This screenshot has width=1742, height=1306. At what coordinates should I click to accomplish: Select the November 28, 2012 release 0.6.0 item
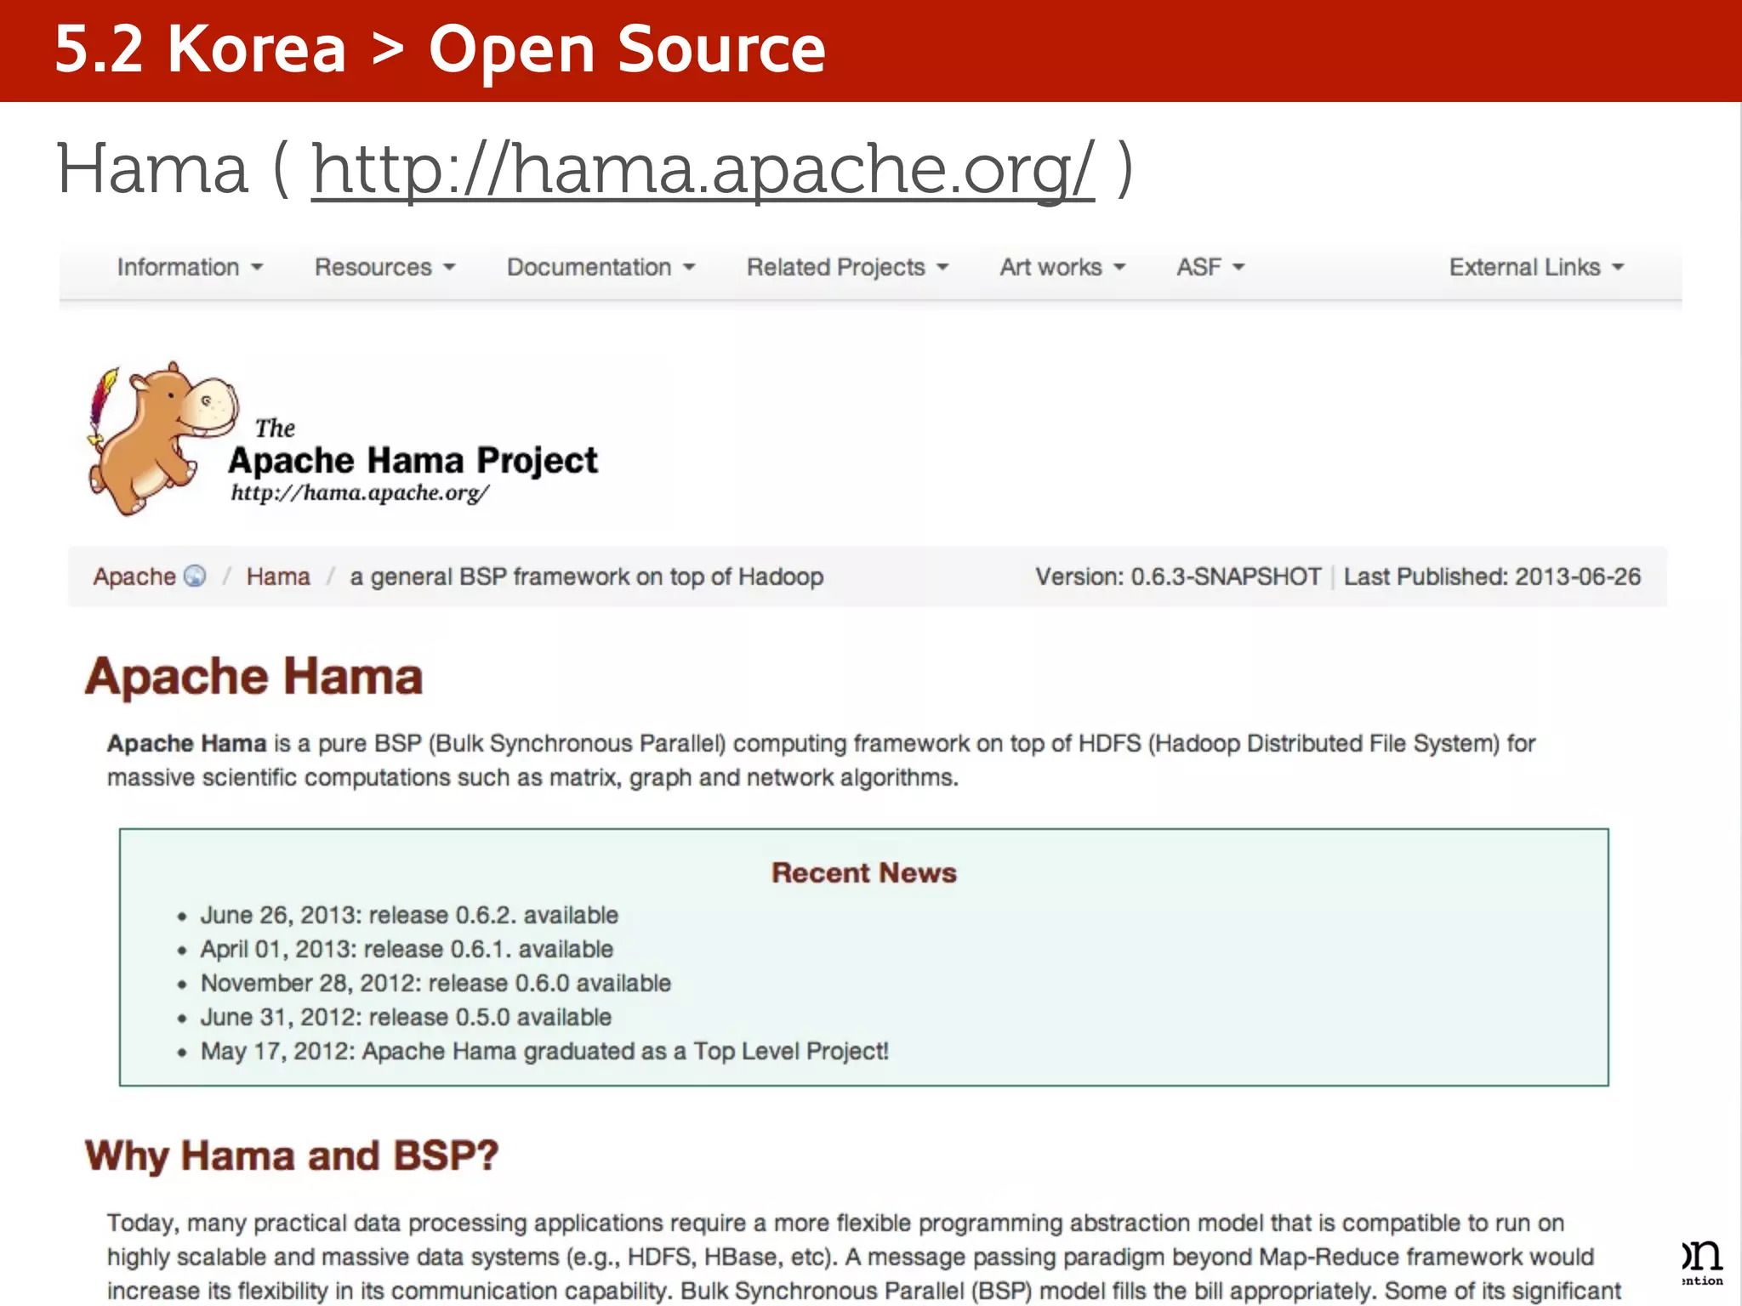435,983
